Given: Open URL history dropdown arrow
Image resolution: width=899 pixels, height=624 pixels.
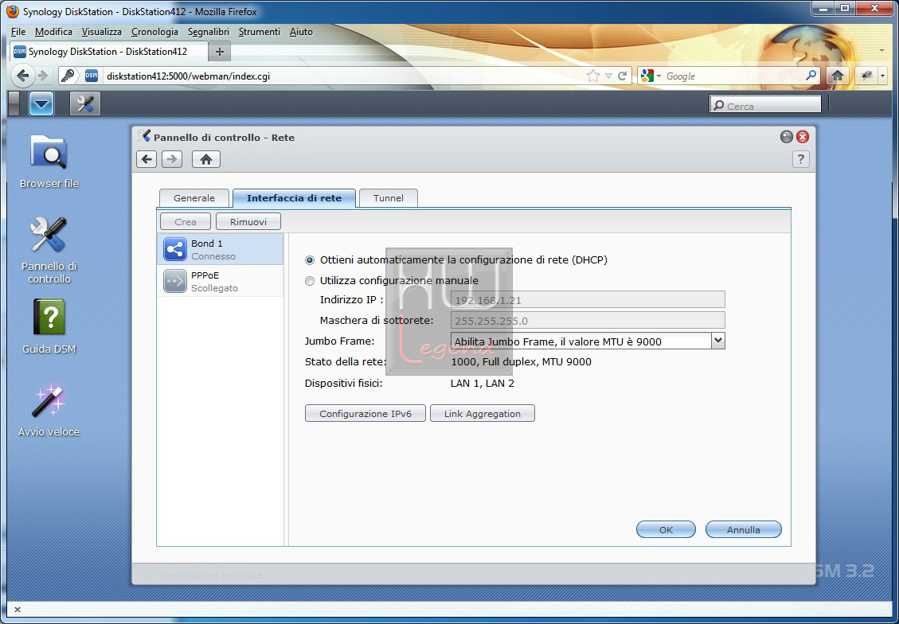Looking at the screenshot, I should point(608,76).
